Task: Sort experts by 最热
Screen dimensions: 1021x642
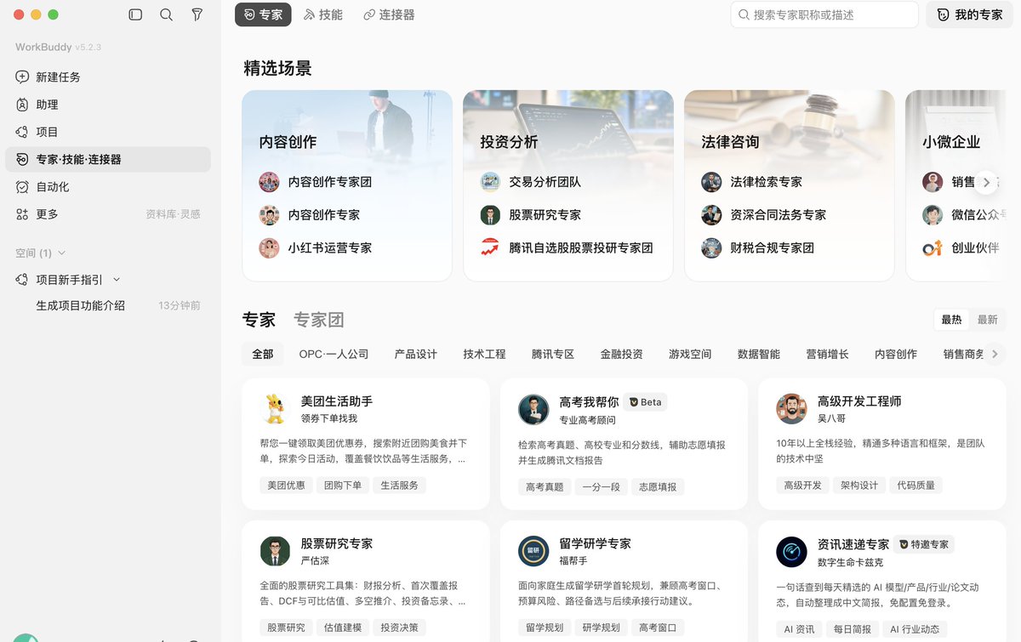Action: (x=951, y=320)
